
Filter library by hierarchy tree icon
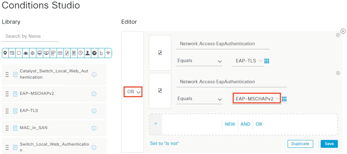[x=101, y=53]
